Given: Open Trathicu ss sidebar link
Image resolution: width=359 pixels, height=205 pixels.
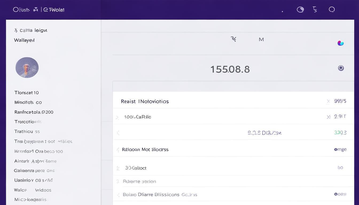Looking at the screenshot, I should [x=27, y=131].
